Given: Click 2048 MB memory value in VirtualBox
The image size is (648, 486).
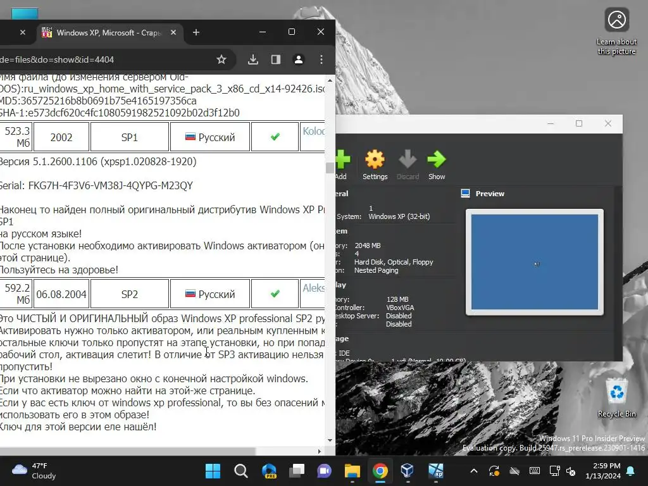Looking at the screenshot, I should 368,246.
